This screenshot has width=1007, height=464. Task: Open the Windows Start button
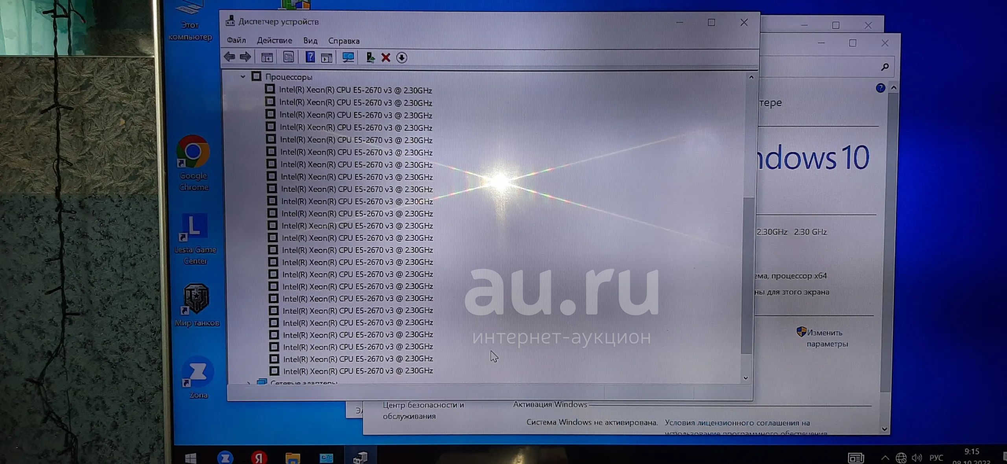pos(191,458)
